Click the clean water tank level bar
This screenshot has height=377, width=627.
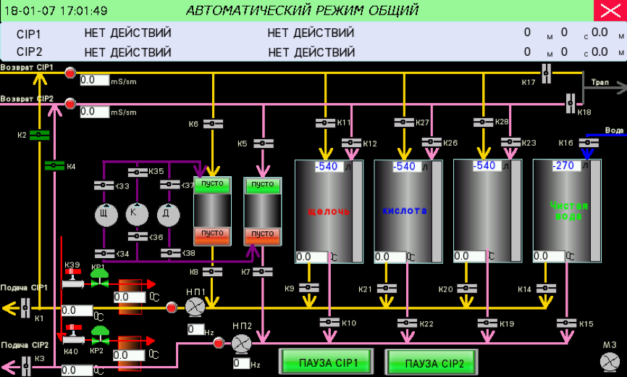point(595,211)
